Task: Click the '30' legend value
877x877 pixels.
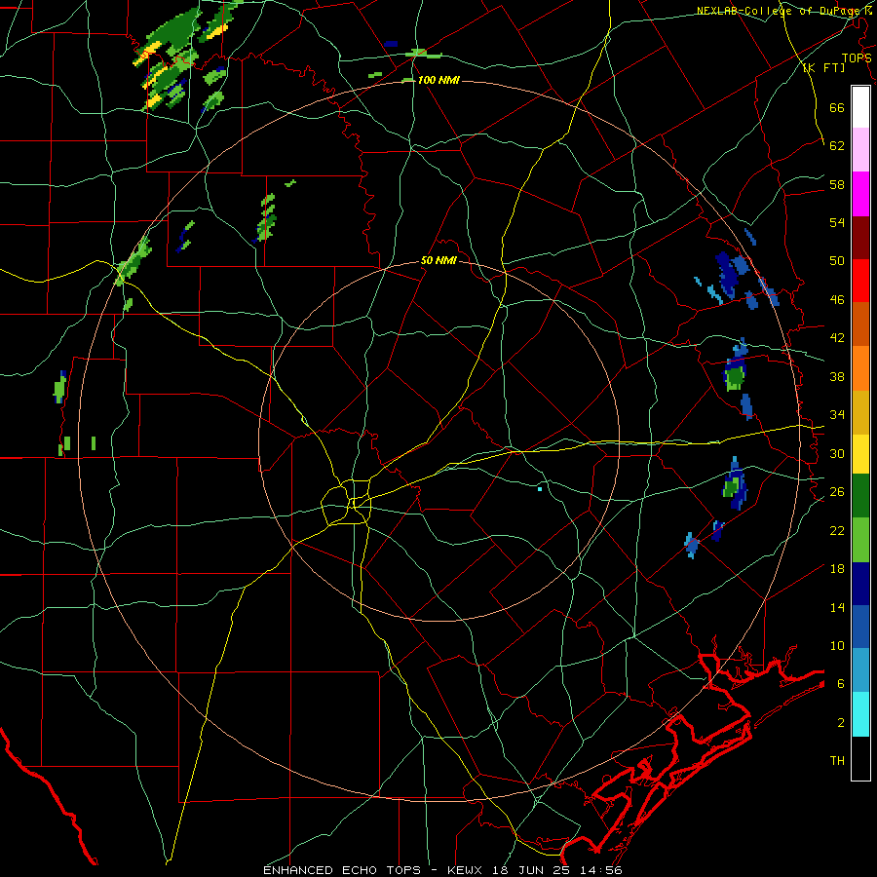Action: (x=837, y=453)
